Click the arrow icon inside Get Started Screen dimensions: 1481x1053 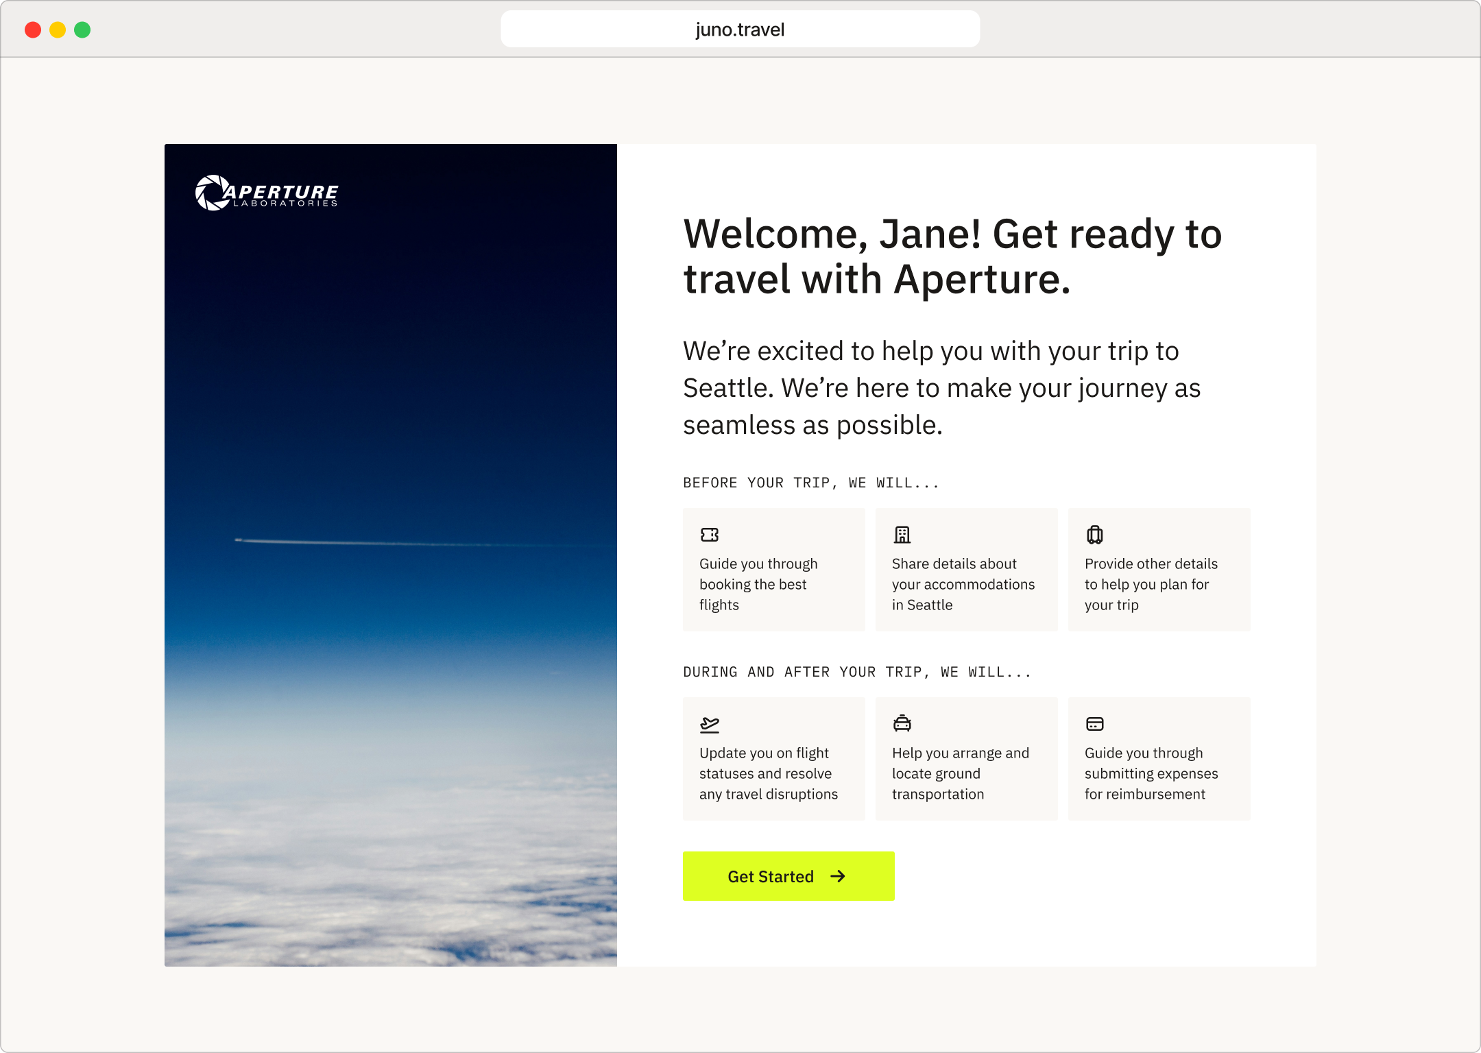coord(838,876)
